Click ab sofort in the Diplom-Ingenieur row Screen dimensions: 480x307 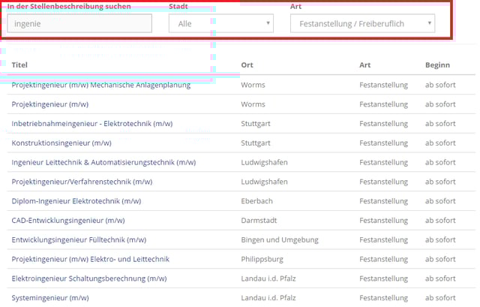440,201
